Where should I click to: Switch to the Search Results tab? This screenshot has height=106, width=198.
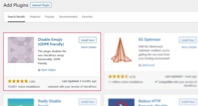(x=16, y=17)
